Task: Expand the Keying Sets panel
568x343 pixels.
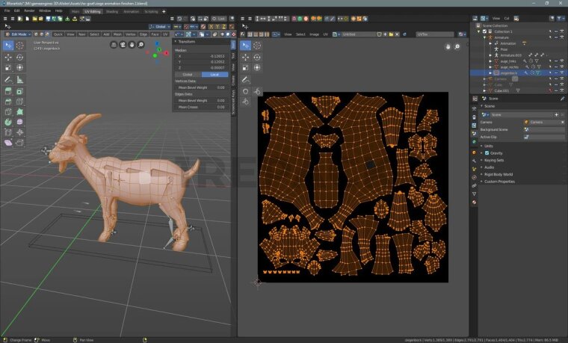Action: pos(495,160)
